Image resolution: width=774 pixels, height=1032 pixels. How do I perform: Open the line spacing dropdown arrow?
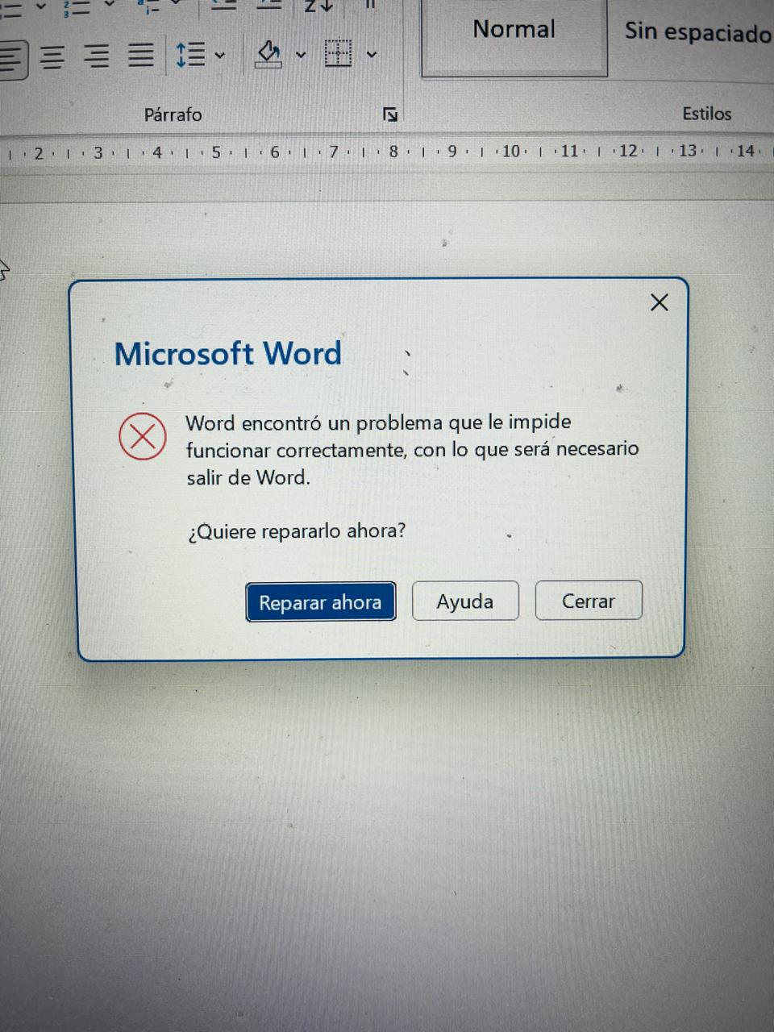220,56
